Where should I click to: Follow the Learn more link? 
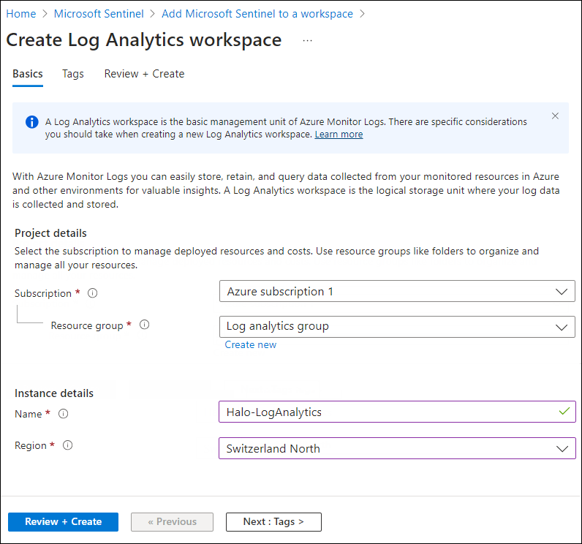point(339,135)
